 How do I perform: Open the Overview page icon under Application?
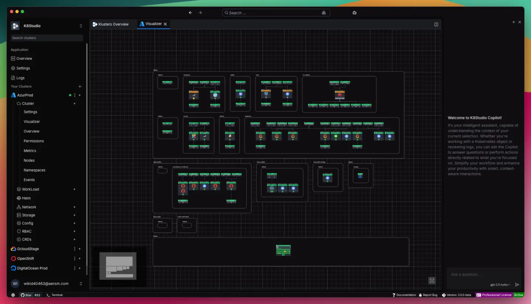coord(13,59)
